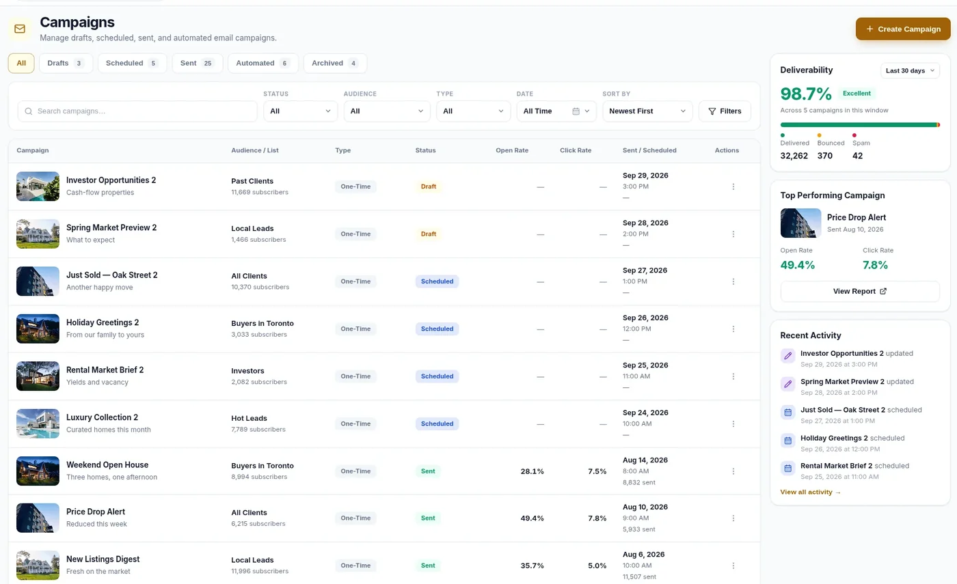Click the Price Drop Alert thumbnail in Top Performing

tap(801, 223)
